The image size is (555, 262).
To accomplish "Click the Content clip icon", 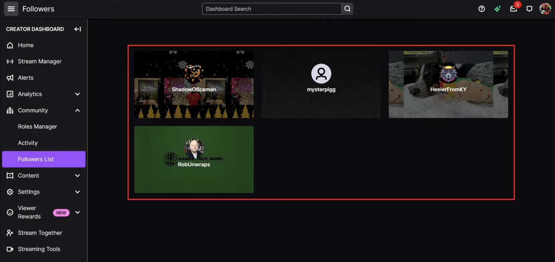I will point(10,176).
